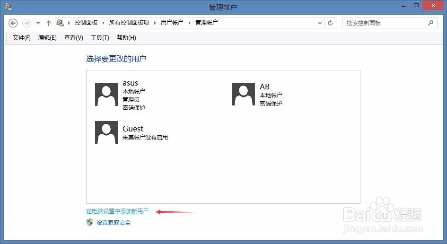Click the window title bar system icon

(8, 7)
